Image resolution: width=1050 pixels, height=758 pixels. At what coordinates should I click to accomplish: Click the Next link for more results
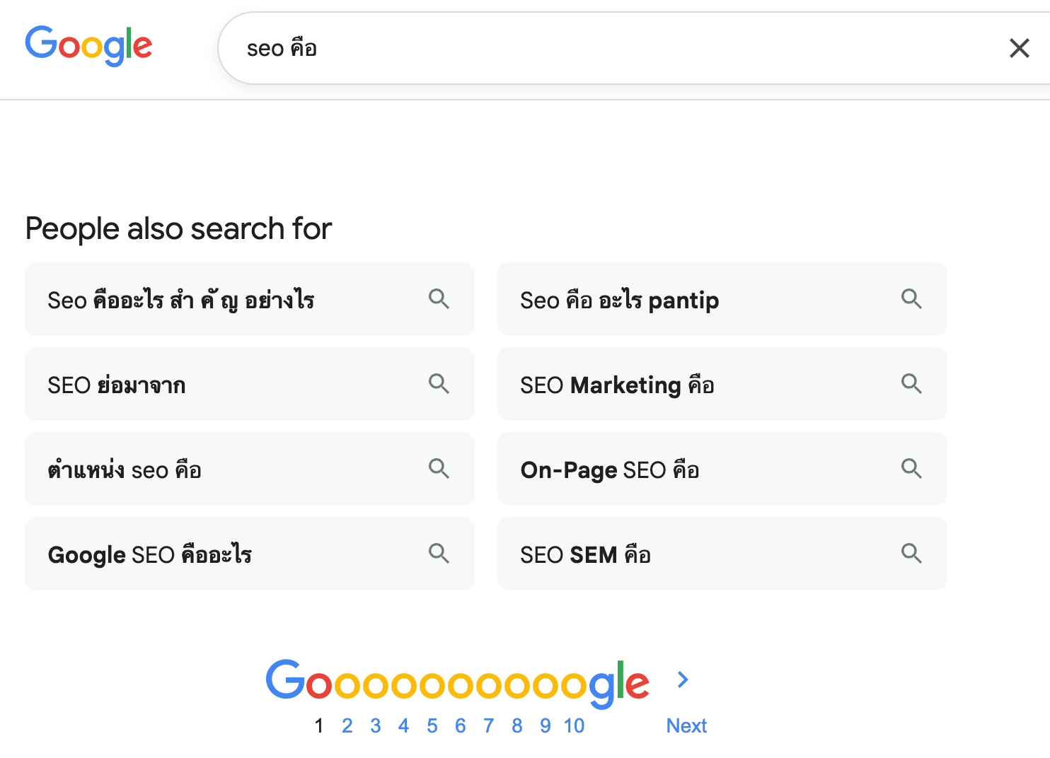tap(686, 725)
